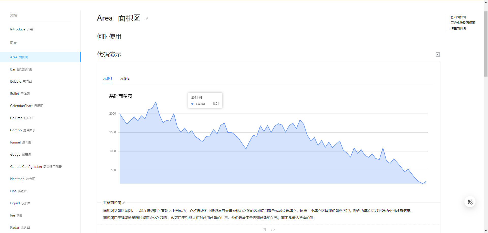
Task: Open the Introduce 介绍 page
Action: coord(40,29)
